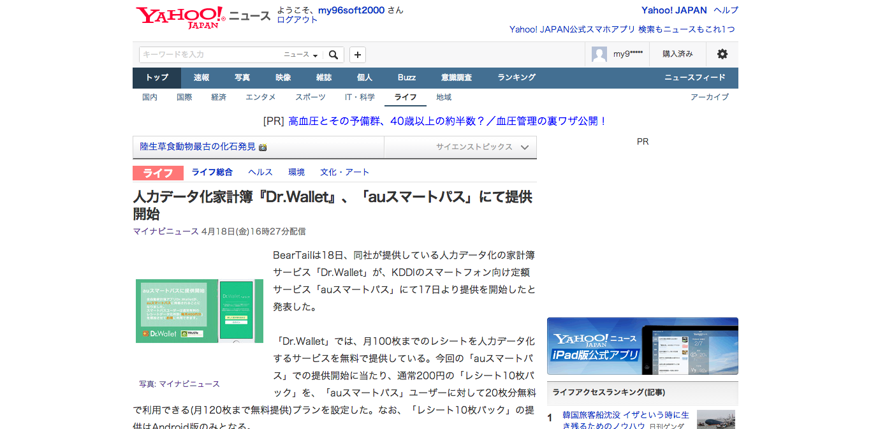Select the ライフ総合 subcategory
Screen dimensions: 871x429
212,172
